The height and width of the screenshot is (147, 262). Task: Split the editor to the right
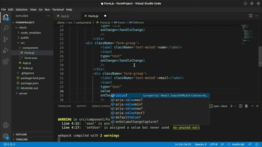(x=251, y=16)
